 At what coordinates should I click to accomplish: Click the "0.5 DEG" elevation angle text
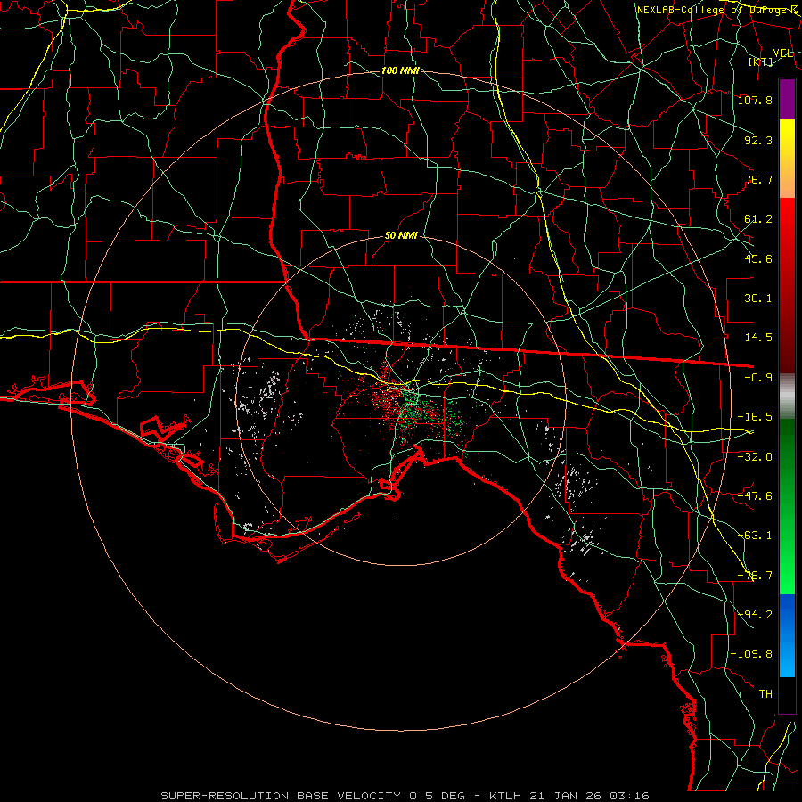click(437, 796)
